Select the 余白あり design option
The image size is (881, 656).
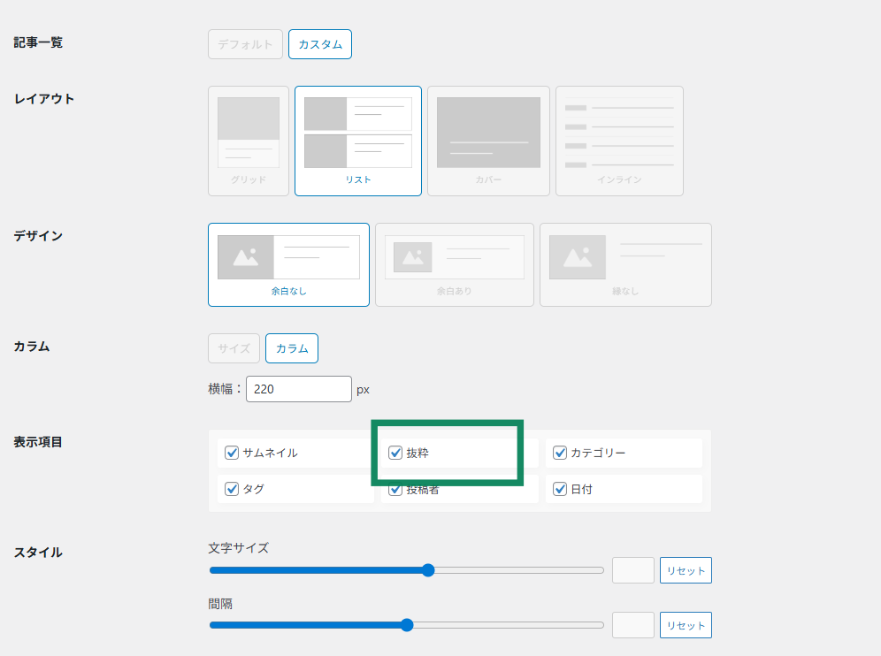454,264
